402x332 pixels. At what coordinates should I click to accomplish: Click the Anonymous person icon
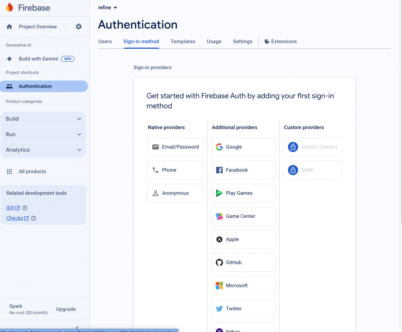point(155,193)
